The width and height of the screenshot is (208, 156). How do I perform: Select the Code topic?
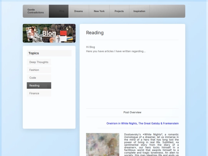[39, 78]
